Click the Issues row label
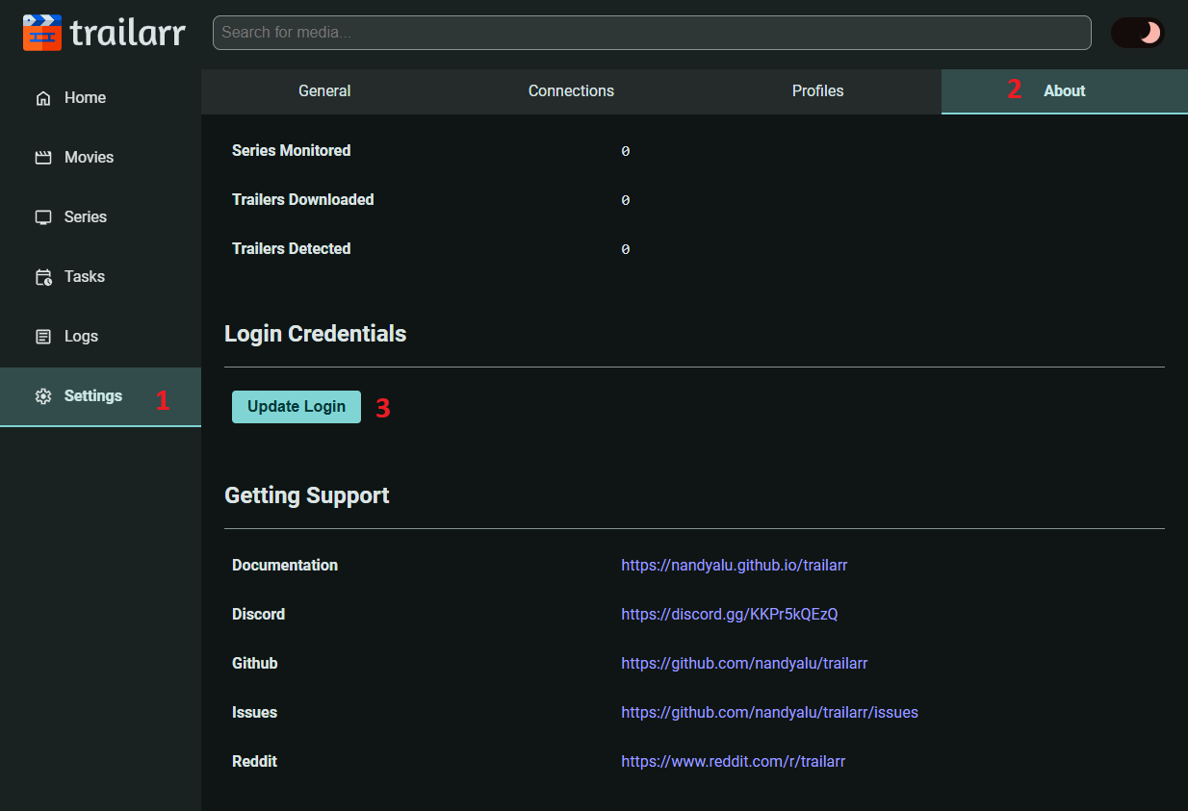This screenshot has width=1188, height=811. coord(254,713)
